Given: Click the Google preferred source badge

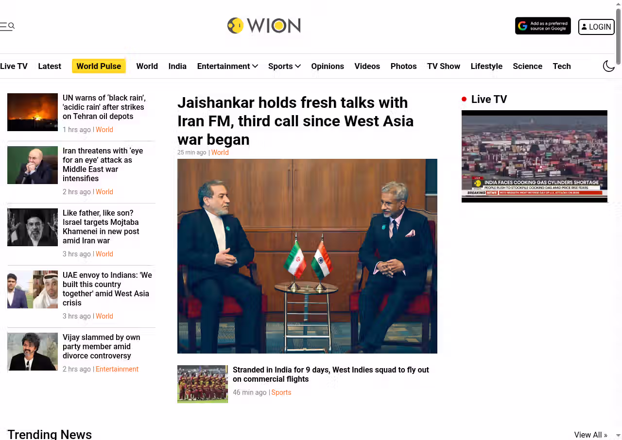Looking at the screenshot, I should [543, 26].
